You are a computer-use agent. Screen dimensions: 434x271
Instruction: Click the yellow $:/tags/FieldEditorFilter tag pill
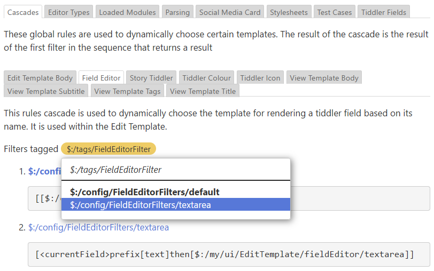108,149
